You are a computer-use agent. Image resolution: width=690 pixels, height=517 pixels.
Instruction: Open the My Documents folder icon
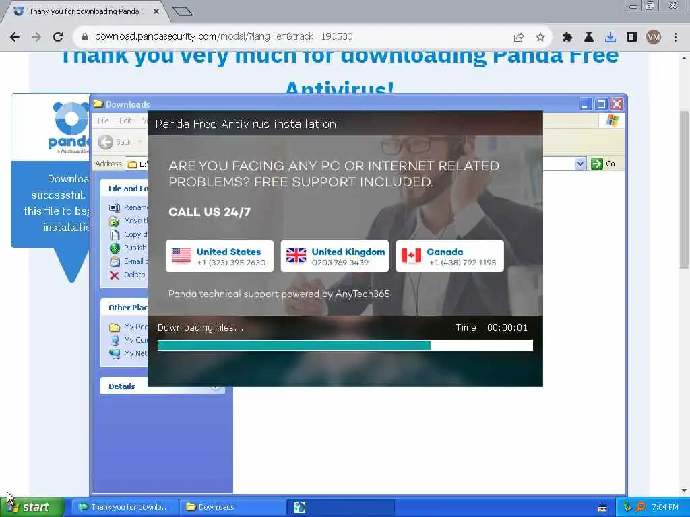point(115,326)
